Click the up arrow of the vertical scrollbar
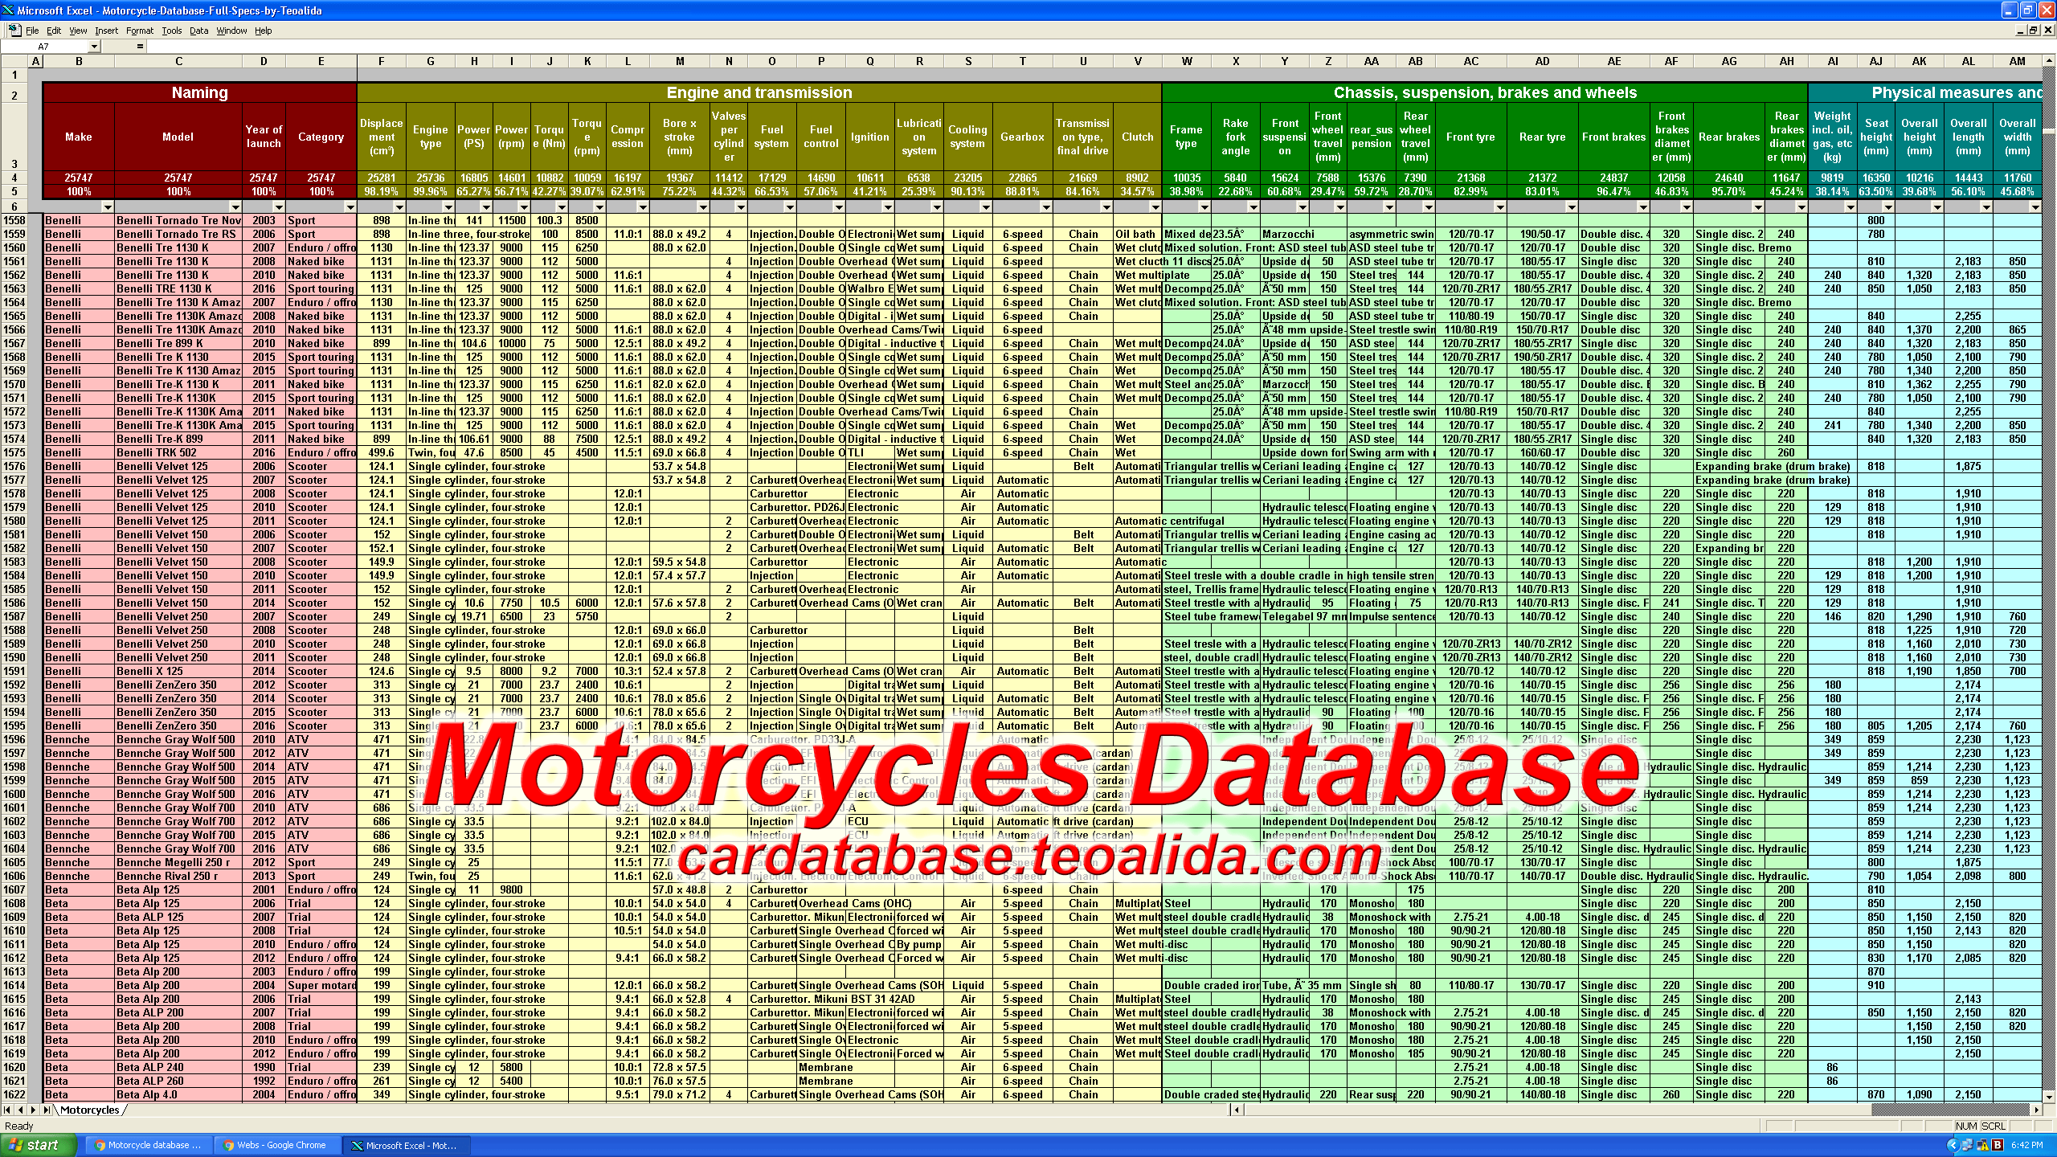 2049,61
